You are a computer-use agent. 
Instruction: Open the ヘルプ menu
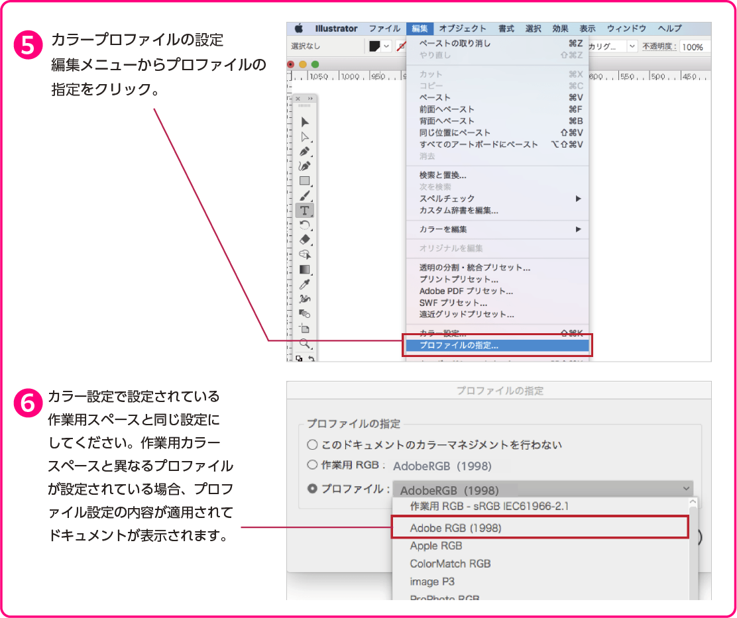click(x=670, y=28)
